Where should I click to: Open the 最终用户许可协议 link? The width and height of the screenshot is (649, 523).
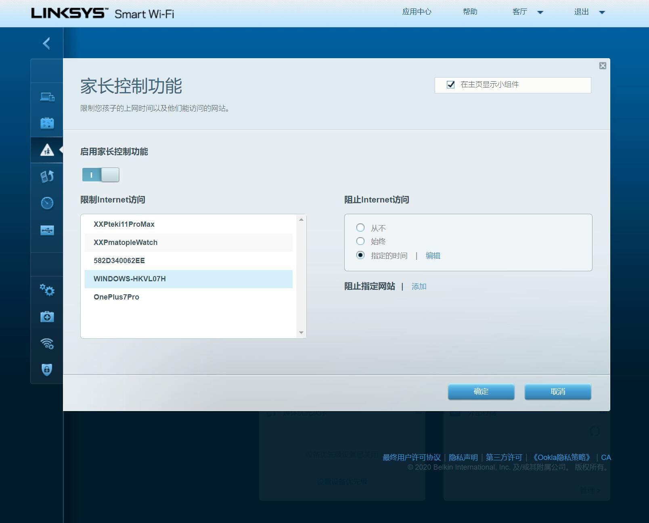click(412, 458)
